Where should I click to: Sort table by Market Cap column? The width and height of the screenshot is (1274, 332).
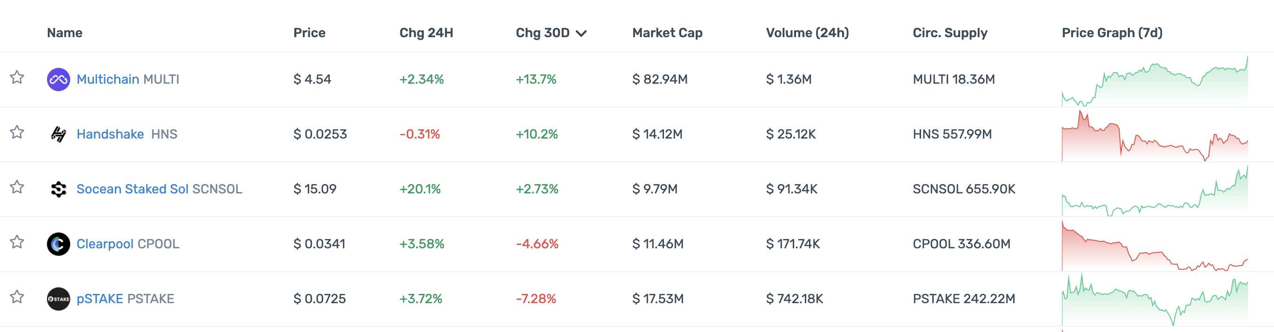click(x=667, y=33)
